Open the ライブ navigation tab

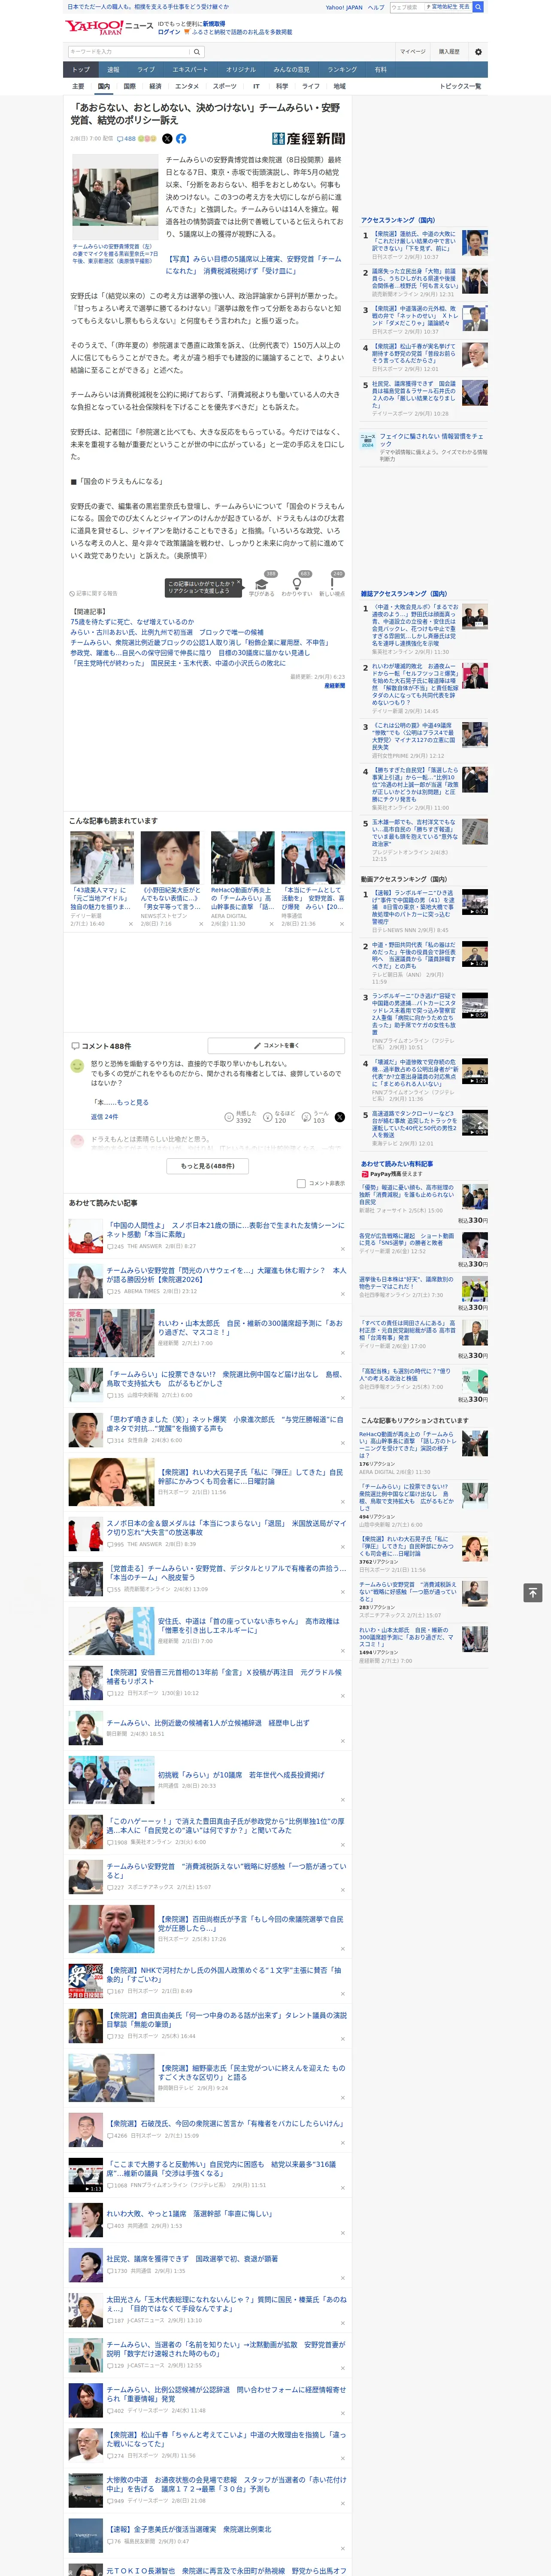(x=146, y=70)
